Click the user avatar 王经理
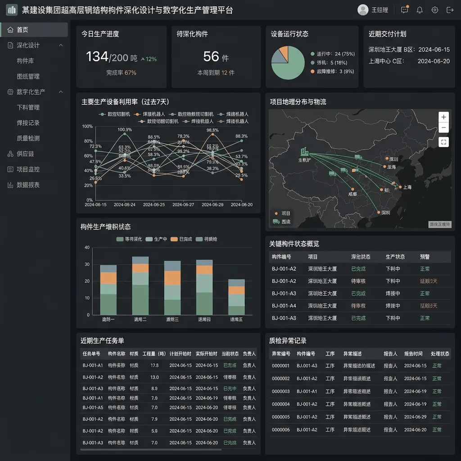The width and height of the screenshot is (461, 461). pyautogui.click(x=363, y=10)
